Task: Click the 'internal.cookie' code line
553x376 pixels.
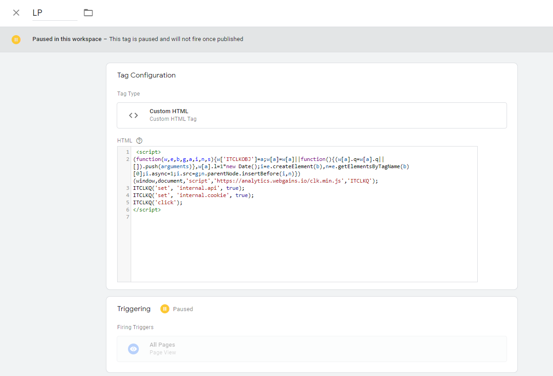Action: (193, 195)
